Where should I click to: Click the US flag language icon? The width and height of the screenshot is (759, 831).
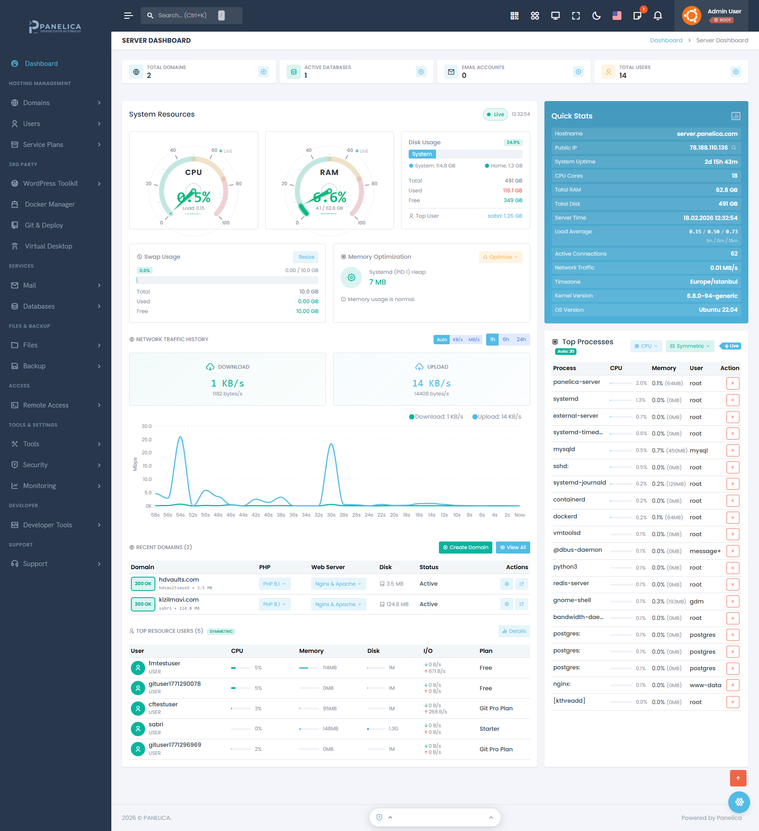point(617,16)
